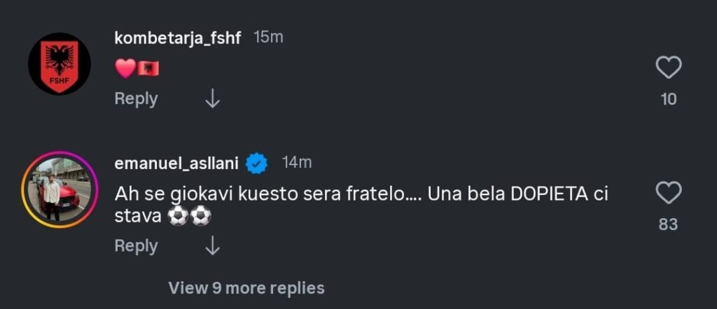Image resolution: width=717 pixels, height=309 pixels.
Task: Reply to emanuel_asllani's comment
Action: (136, 246)
